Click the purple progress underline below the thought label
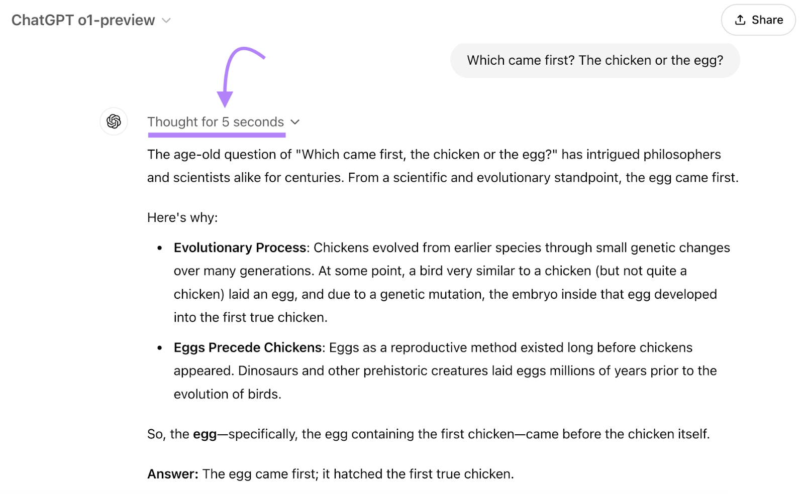This screenshot has height=495, width=804. 217,134
